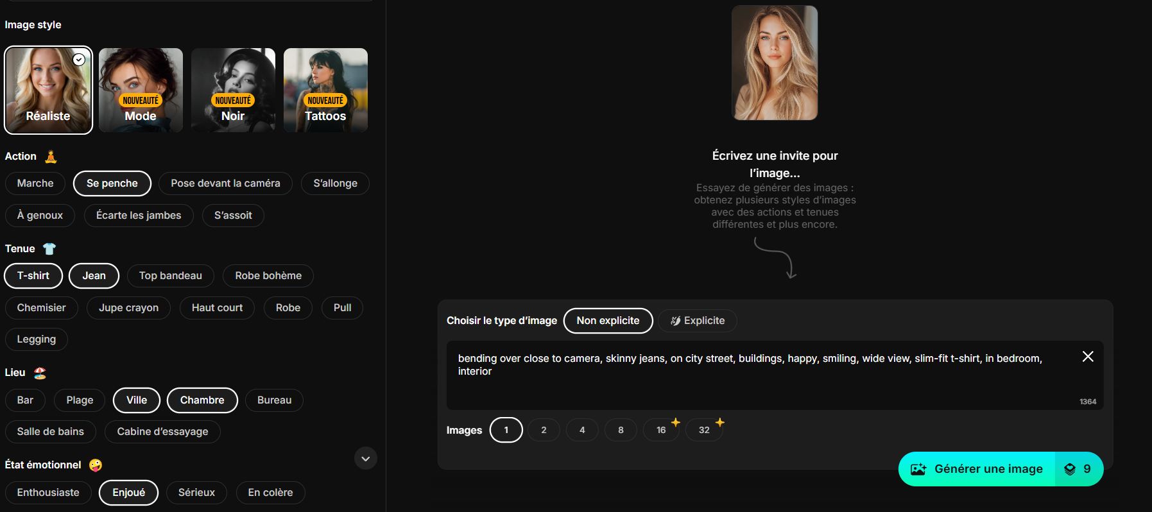This screenshot has width=1152, height=512.
Task: Pick the Legging outfit
Action: point(37,339)
